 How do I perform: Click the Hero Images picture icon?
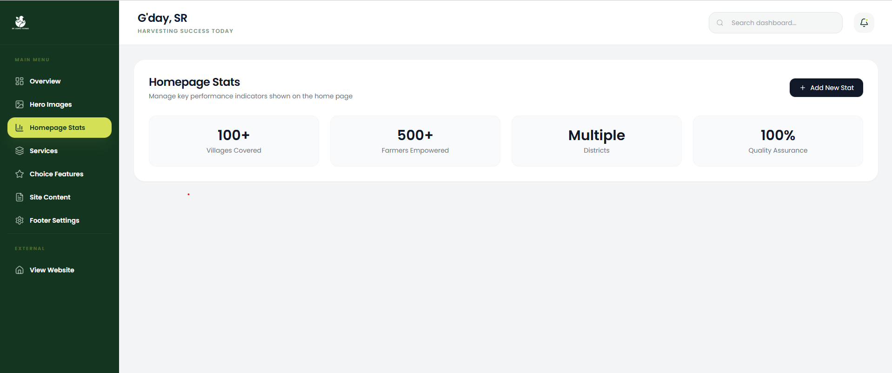(20, 104)
